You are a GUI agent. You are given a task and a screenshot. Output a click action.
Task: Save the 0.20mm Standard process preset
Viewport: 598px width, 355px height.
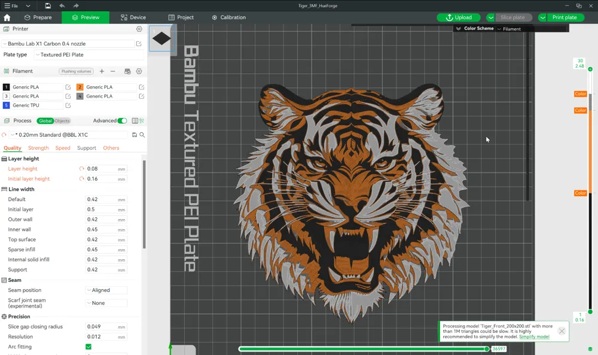click(x=135, y=135)
